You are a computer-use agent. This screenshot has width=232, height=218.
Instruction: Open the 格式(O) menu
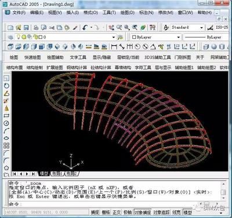[x=90, y=13]
